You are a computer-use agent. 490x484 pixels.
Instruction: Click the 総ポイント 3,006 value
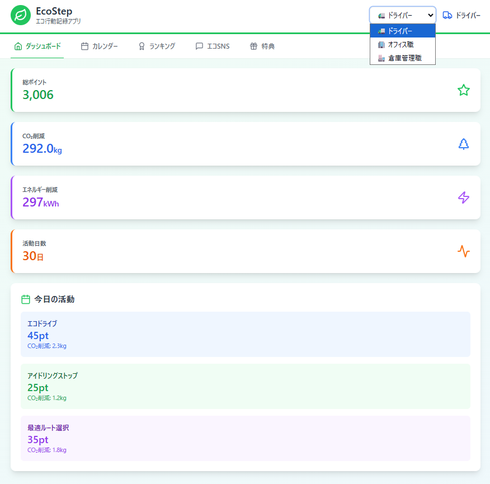pos(38,95)
